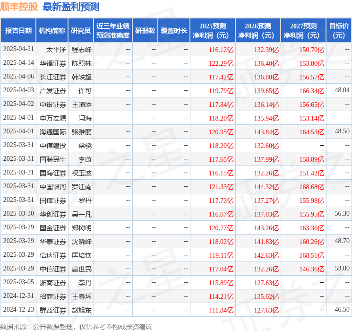Click the date 2025-03-05
The image size is (352, 331).
coord(18,282)
